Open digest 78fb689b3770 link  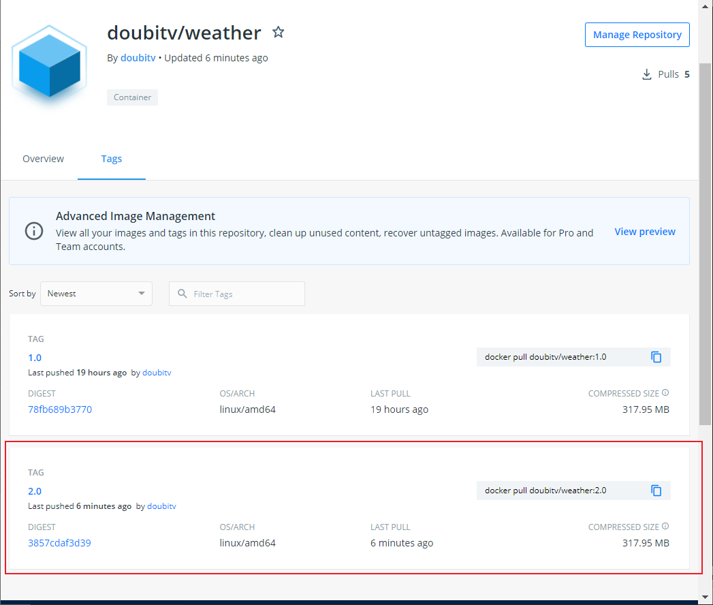click(x=60, y=409)
